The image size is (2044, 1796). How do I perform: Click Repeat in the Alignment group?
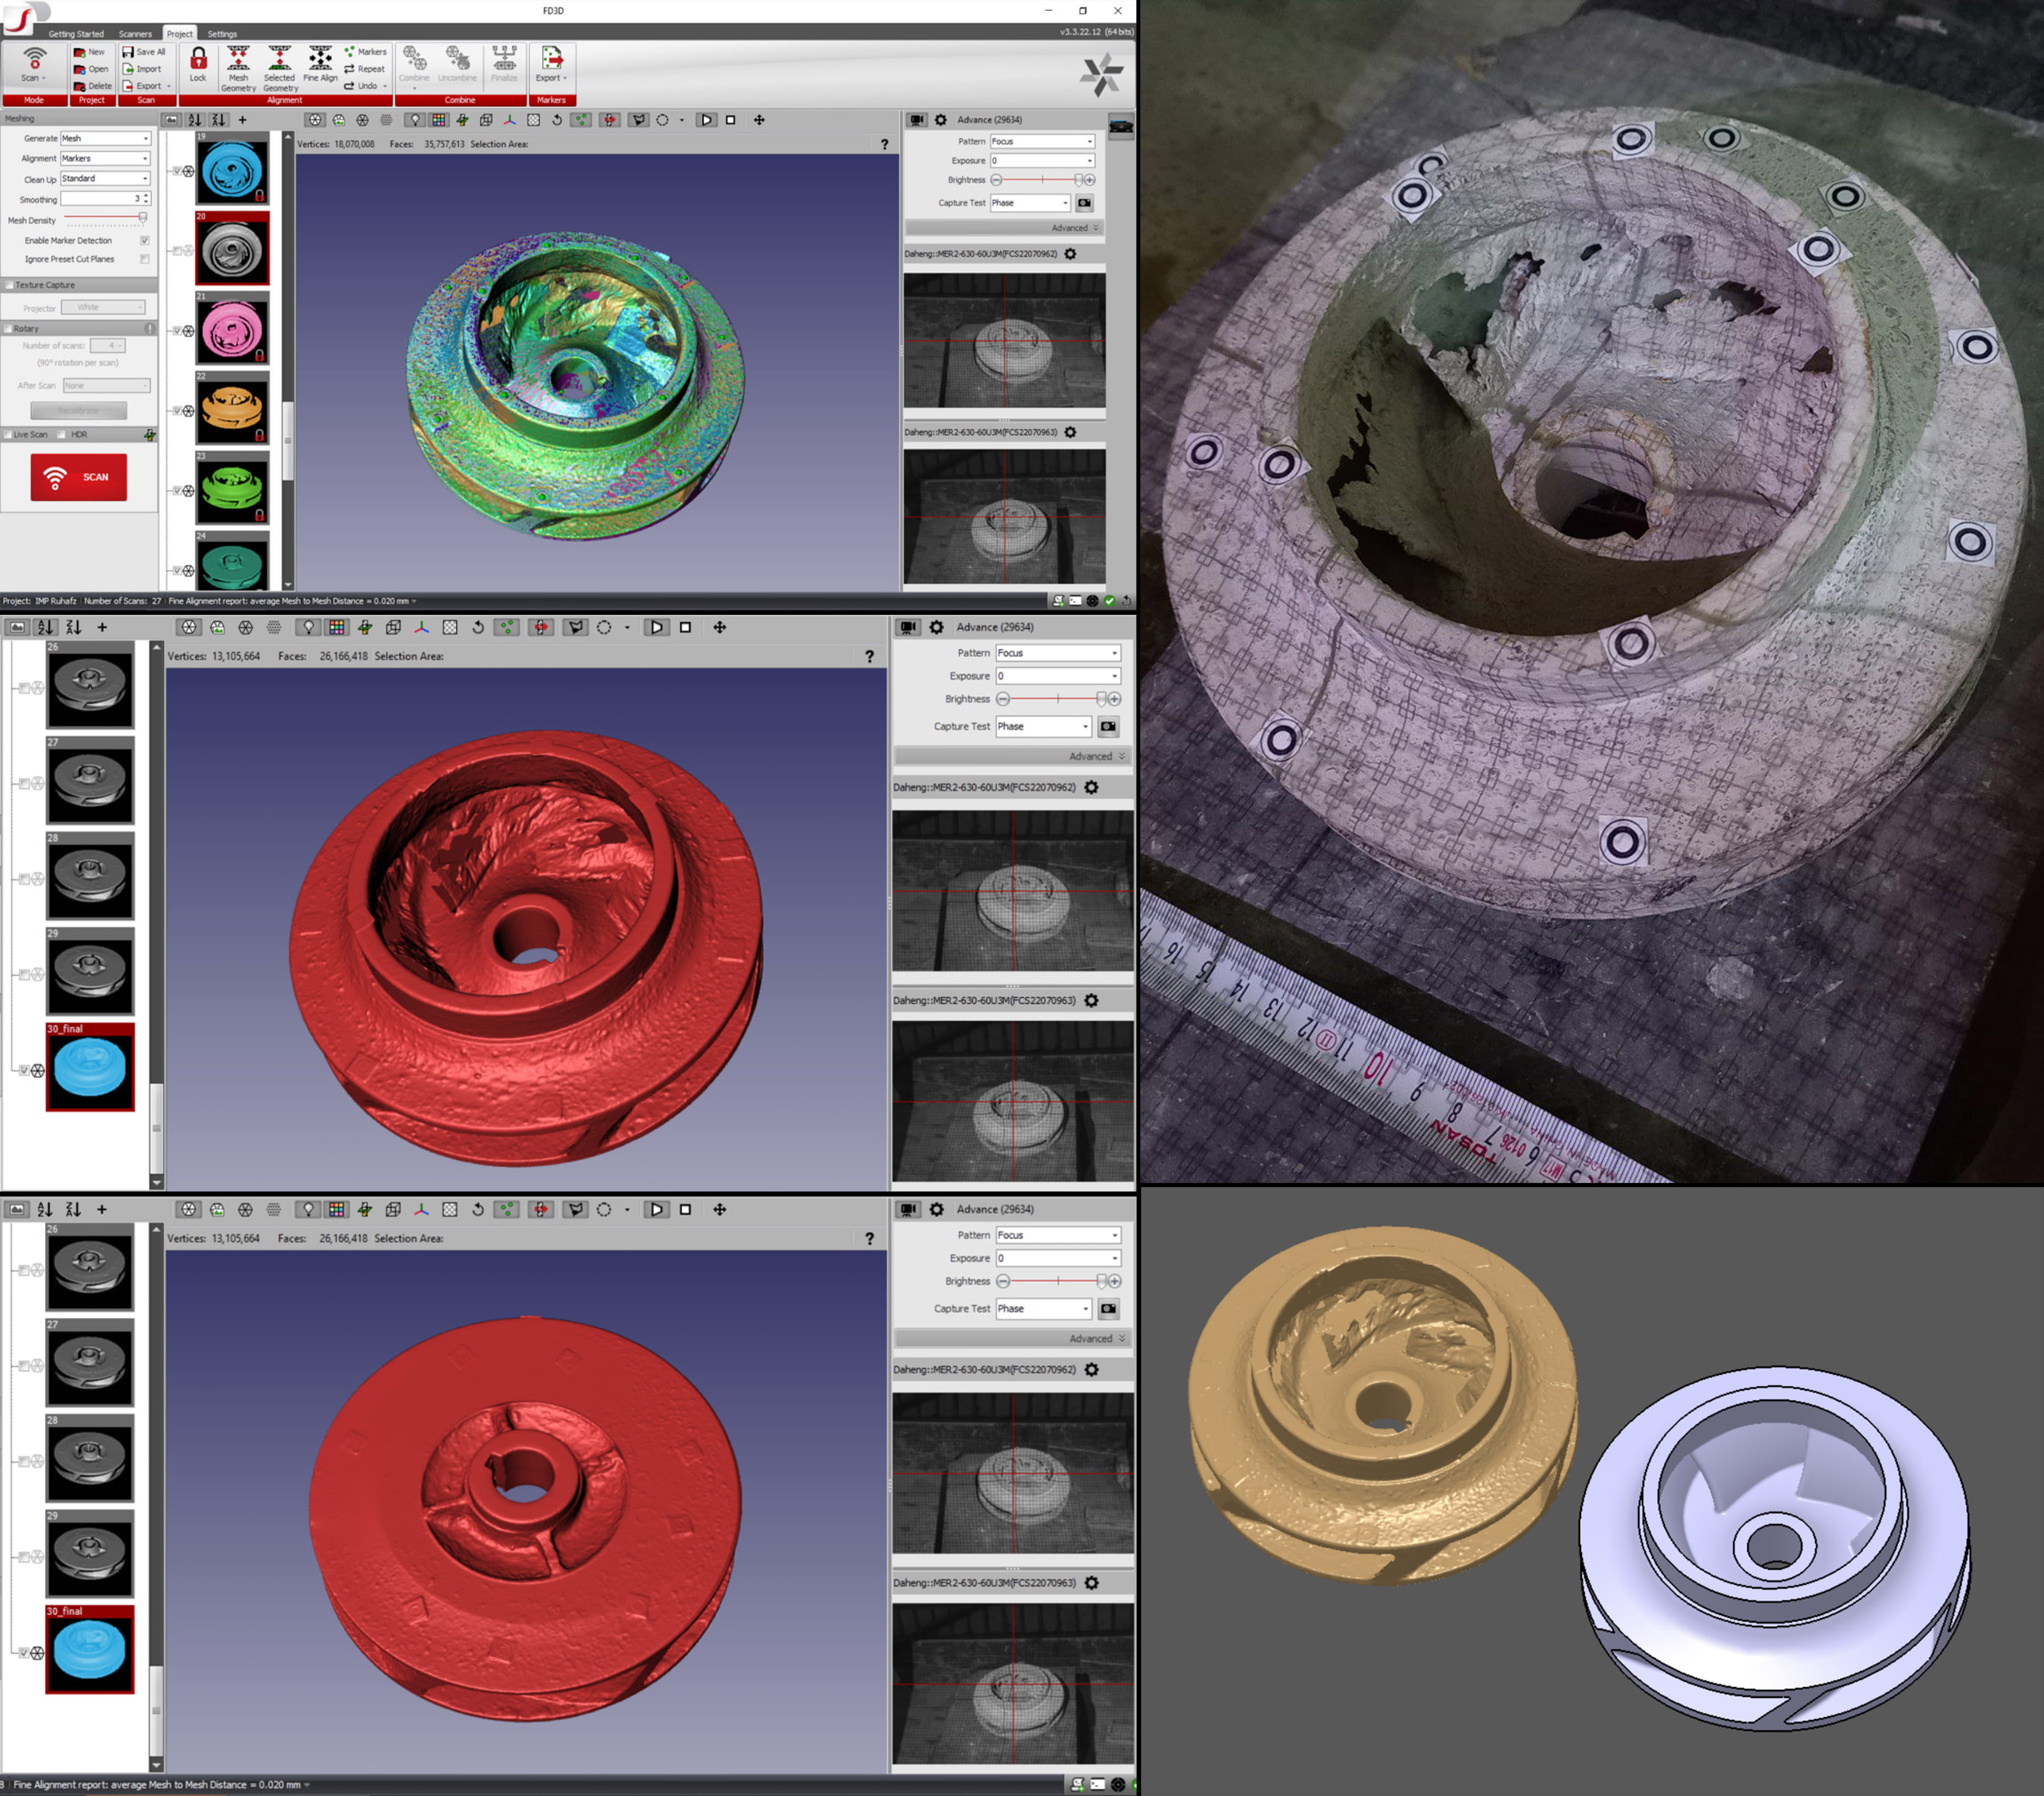pyautogui.click(x=365, y=69)
